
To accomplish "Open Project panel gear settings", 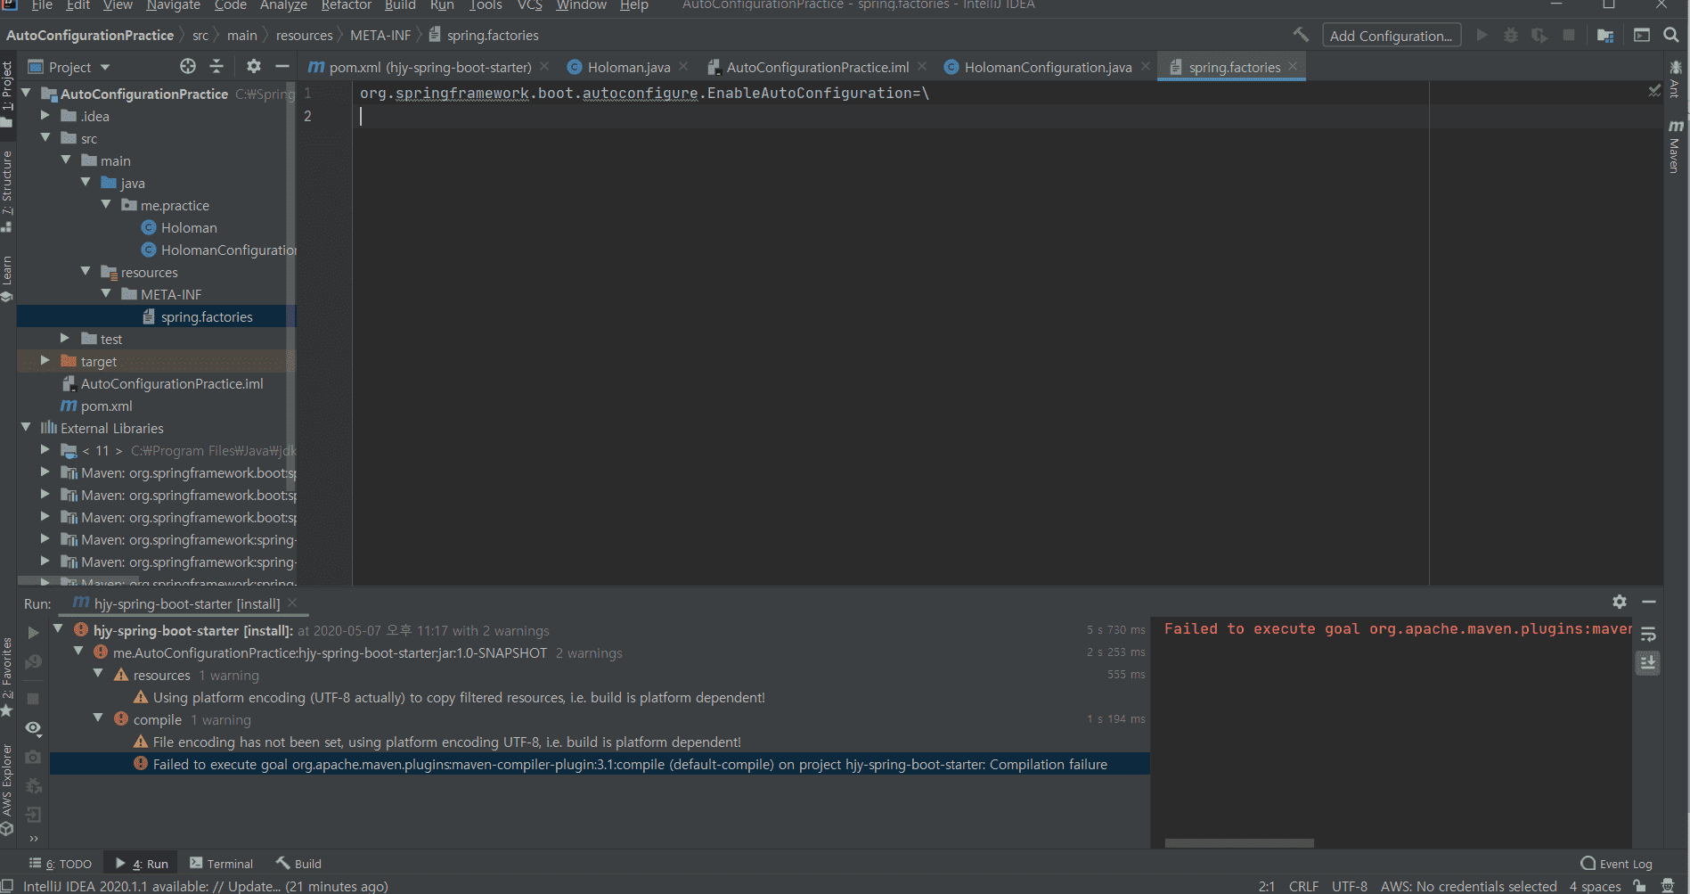I will (254, 66).
